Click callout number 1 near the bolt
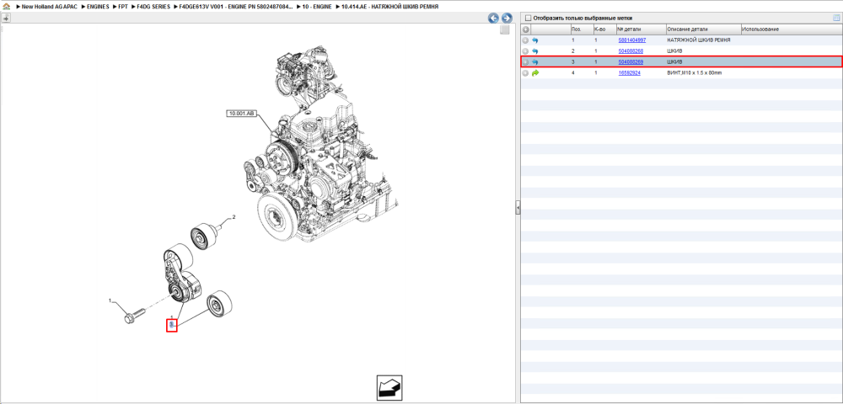The image size is (843, 404). click(x=110, y=300)
